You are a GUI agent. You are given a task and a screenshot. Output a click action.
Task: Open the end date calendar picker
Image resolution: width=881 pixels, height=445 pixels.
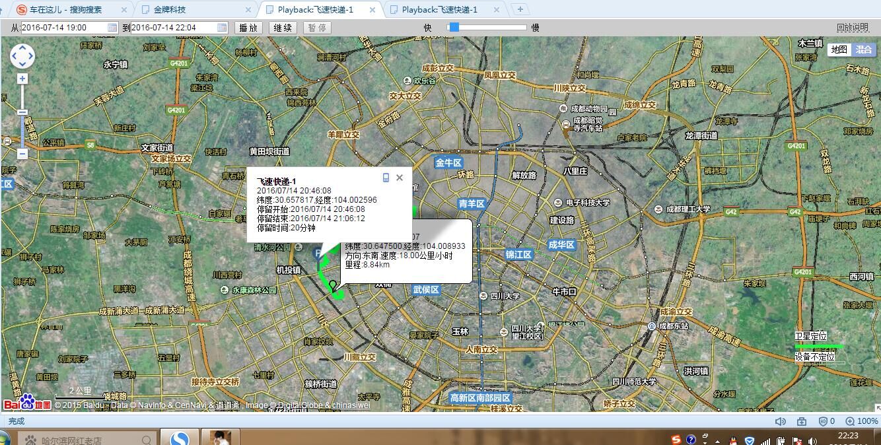(x=222, y=28)
